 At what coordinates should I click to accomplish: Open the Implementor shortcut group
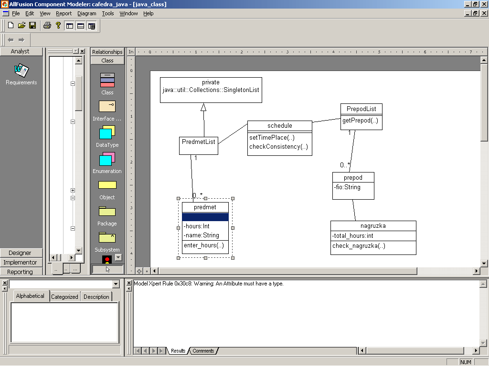coord(20,263)
